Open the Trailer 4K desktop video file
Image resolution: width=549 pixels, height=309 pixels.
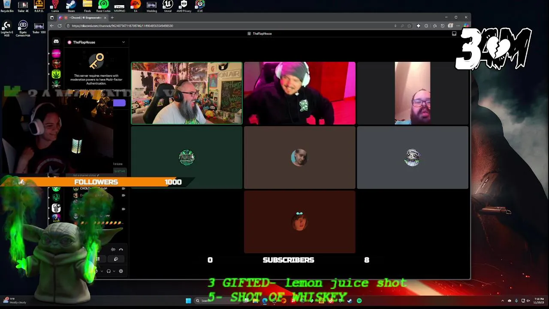click(23, 6)
